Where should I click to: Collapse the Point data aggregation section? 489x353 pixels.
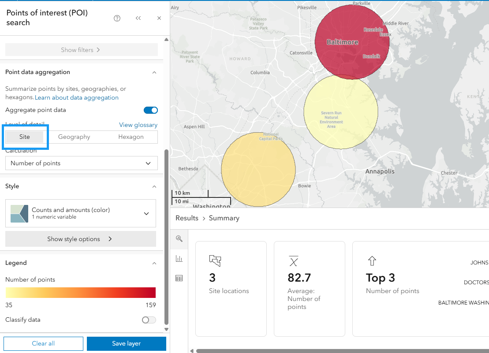[154, 72]
